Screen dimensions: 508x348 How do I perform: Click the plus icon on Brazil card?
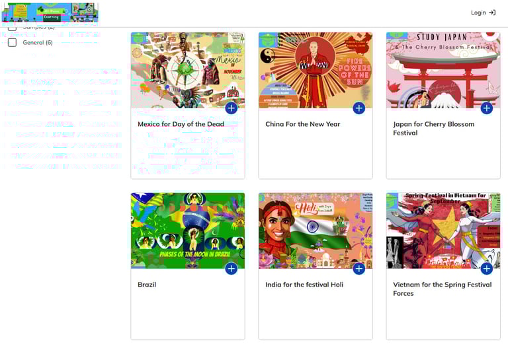tap(232, 269)
